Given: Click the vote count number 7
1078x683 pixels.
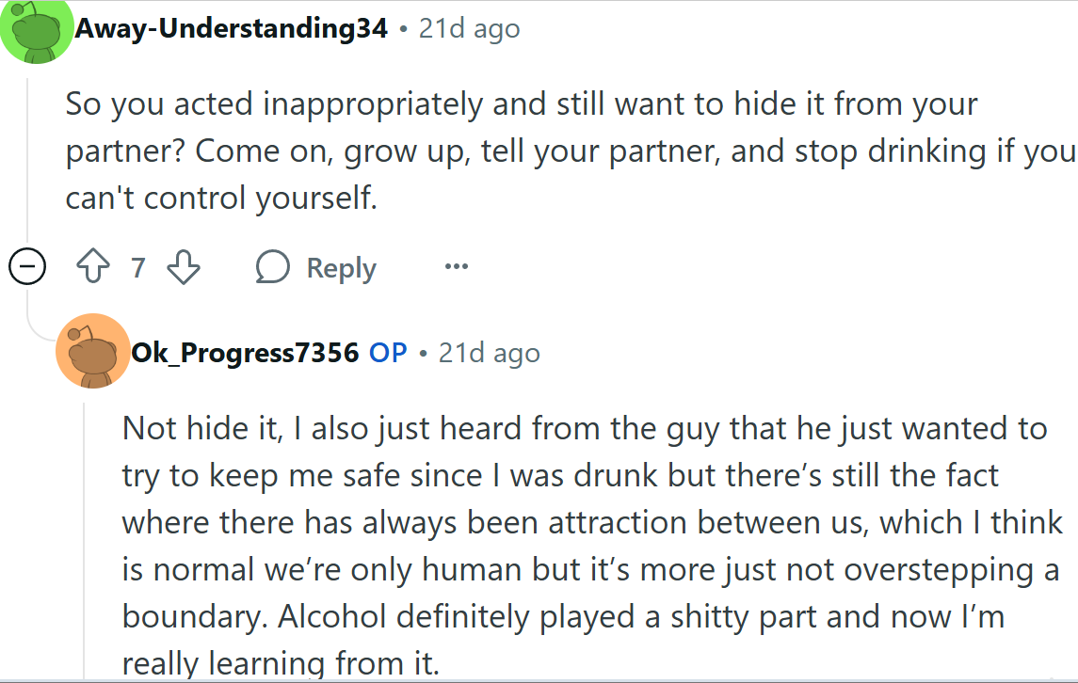Looking at the screenshot, I should coord(138,266).
